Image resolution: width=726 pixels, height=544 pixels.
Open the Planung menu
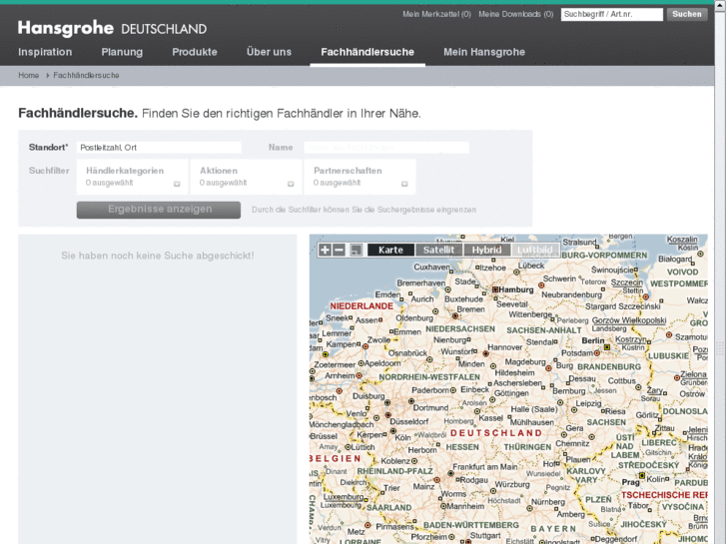coord(122,52)
